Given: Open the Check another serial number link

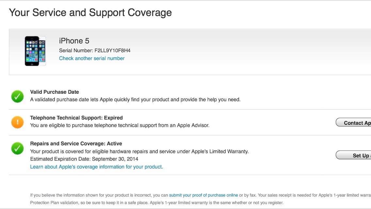Looking at the screenshot, I should click(x=92, y=58).
